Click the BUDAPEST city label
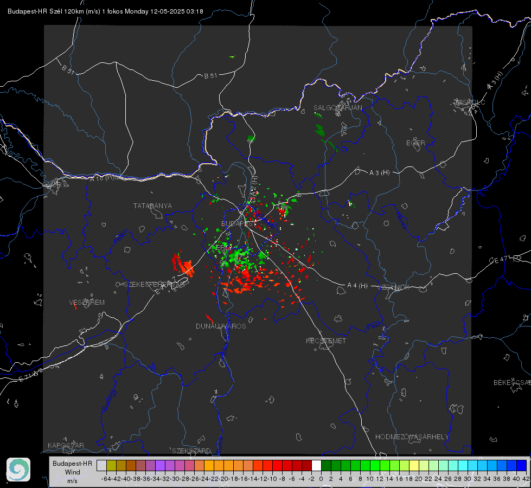531x488 pixels. click(239, 223)
